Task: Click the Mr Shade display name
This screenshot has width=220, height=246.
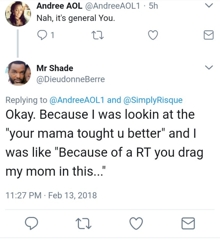Action: pos(55,68)
